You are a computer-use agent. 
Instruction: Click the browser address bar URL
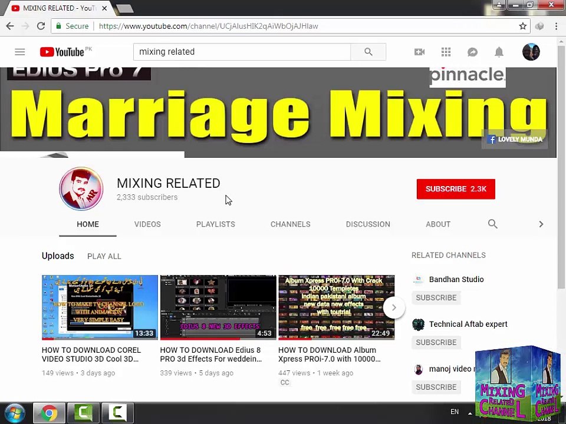pyautogui.click(x=208, y=26)
